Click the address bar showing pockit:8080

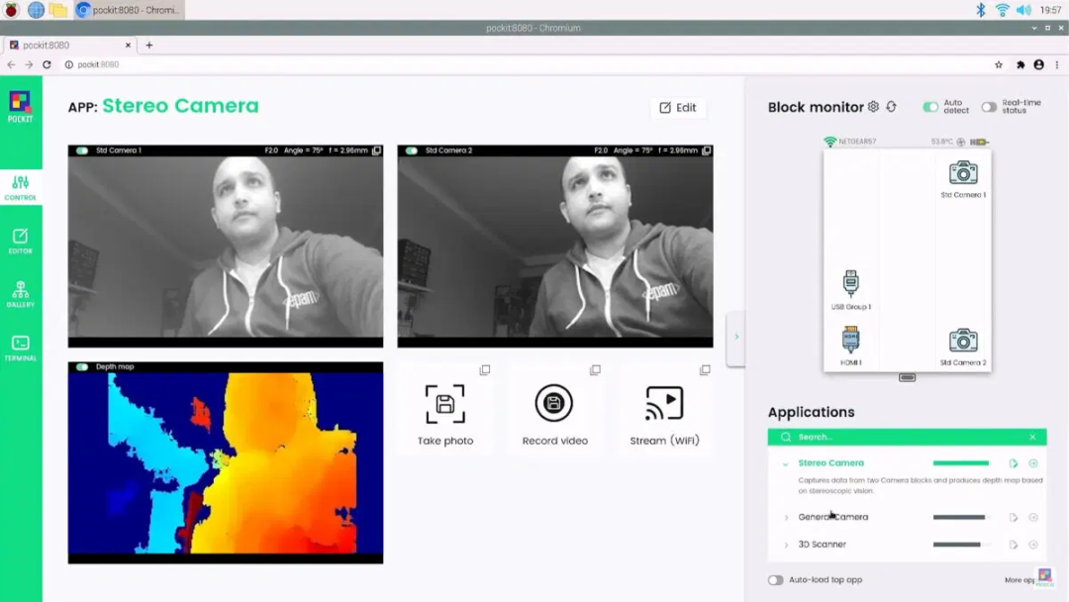click(x=525, y=64)
